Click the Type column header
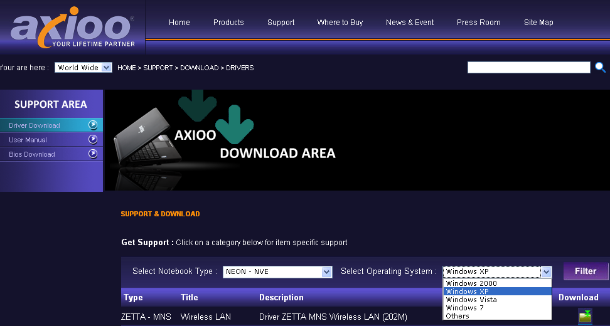The height and width of the screenshot is (326, 610). [133, 298]
